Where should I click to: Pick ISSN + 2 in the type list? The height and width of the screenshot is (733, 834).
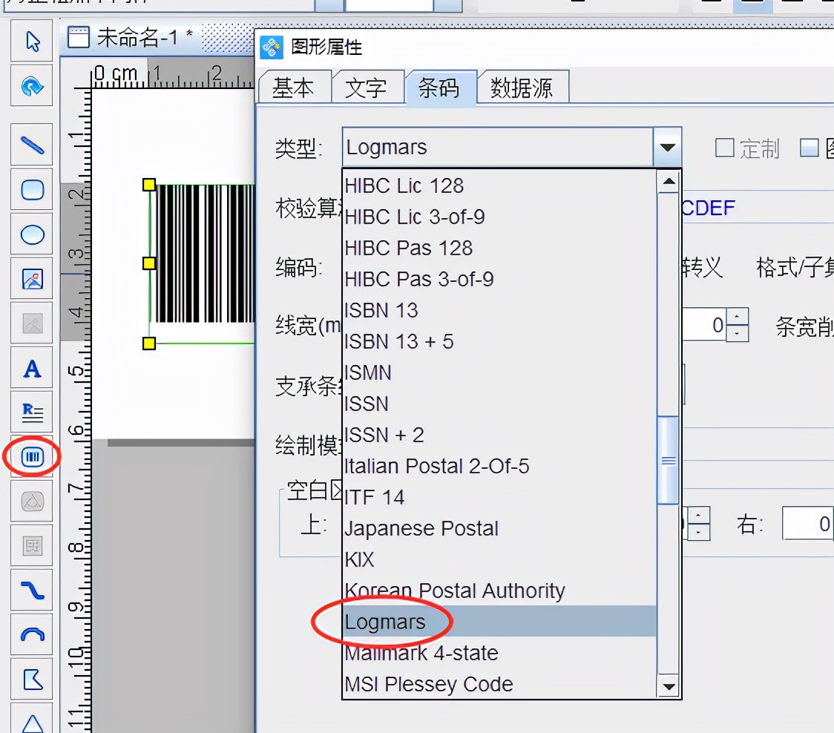499,435
